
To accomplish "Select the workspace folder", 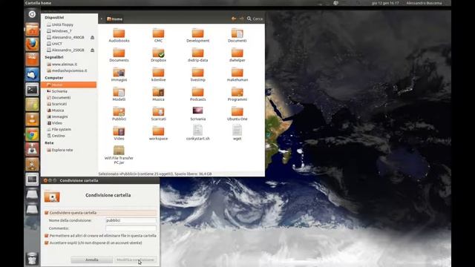I will tap(158, 133).
